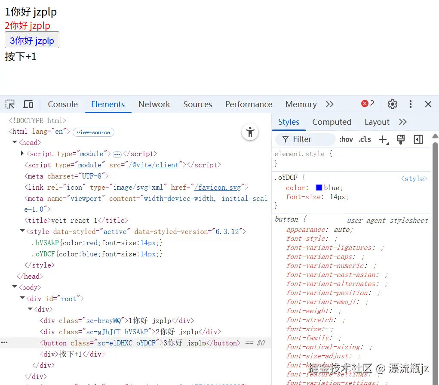439x385 pixels.
Task: Switch to the Computed tab
Action: (332, 122)
